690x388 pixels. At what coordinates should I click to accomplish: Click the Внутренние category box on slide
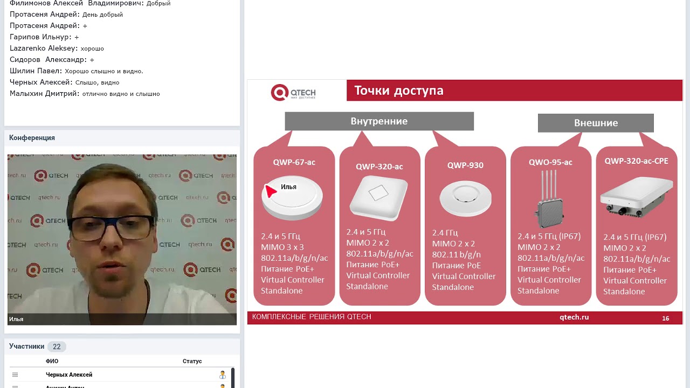tap(379, 121)
